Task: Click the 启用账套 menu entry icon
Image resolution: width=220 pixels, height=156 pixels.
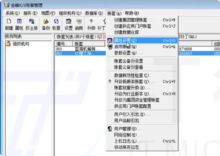Action: 110,47
